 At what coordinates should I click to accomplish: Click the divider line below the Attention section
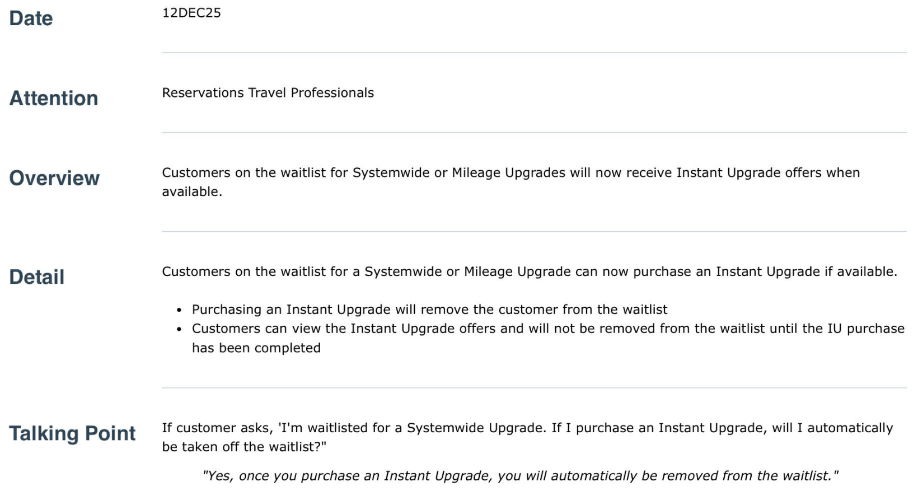coord(533,133)
